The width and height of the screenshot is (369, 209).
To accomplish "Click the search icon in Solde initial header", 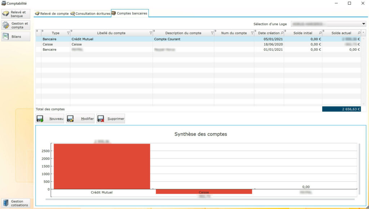I will coord(320,33).
